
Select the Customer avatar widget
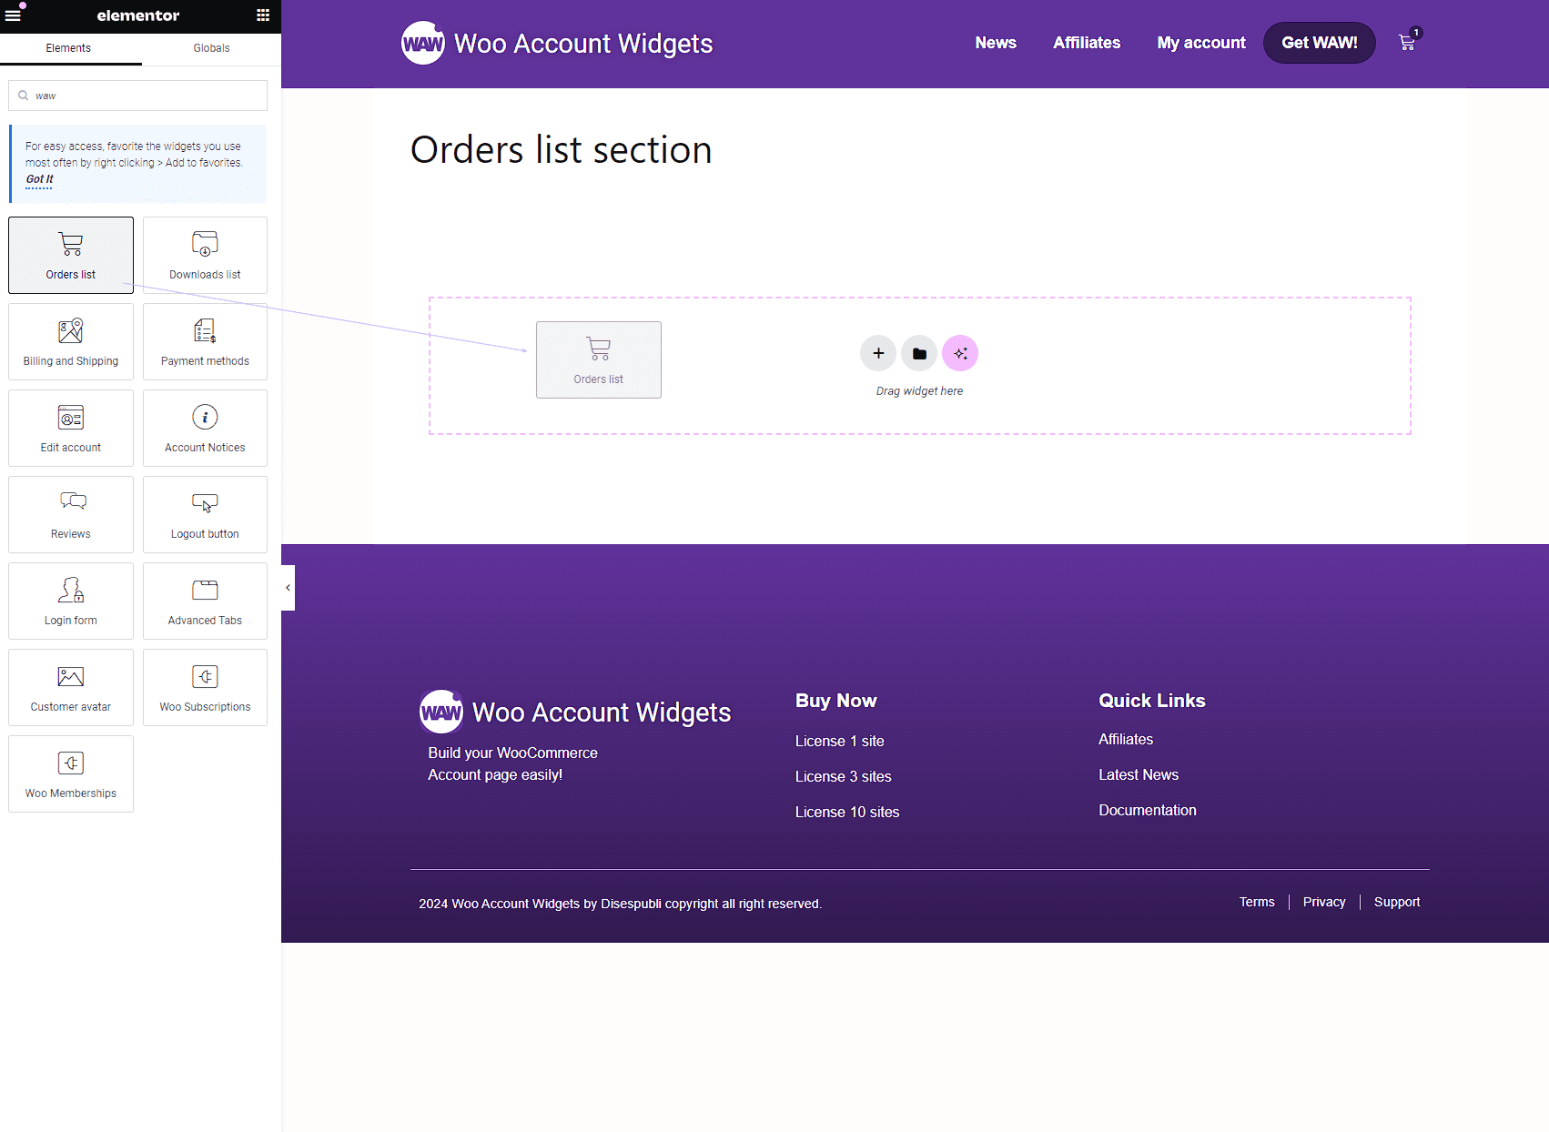tap(71, 687)
